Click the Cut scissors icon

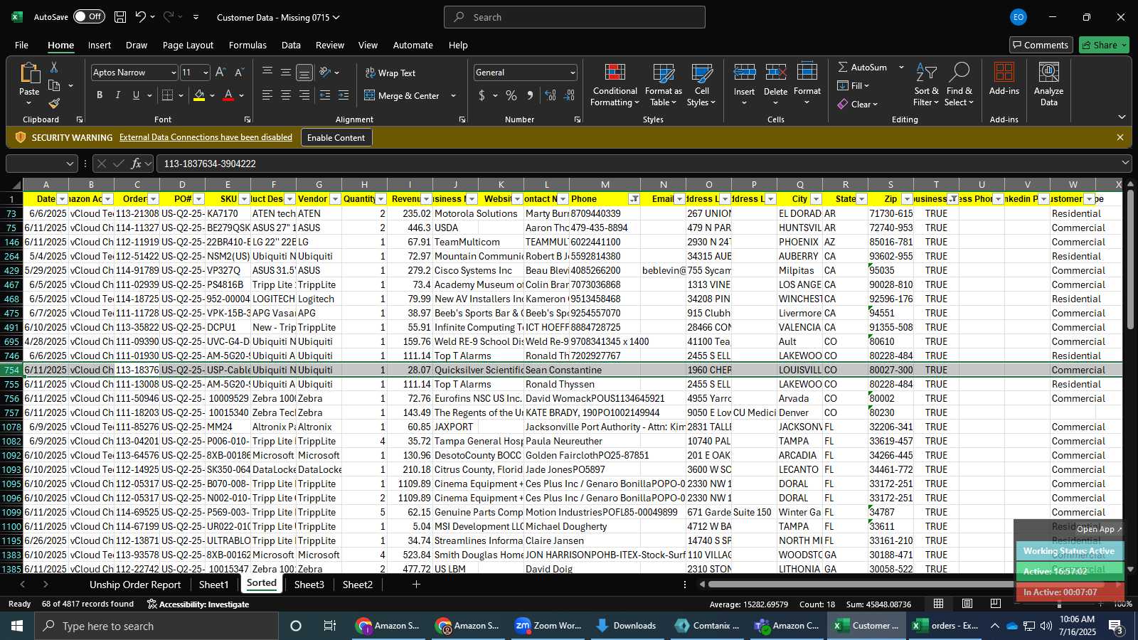pyautogui.click(x=54, y=67)
